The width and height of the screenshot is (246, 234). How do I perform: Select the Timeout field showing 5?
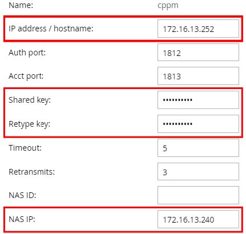click(x=198, y=148)
